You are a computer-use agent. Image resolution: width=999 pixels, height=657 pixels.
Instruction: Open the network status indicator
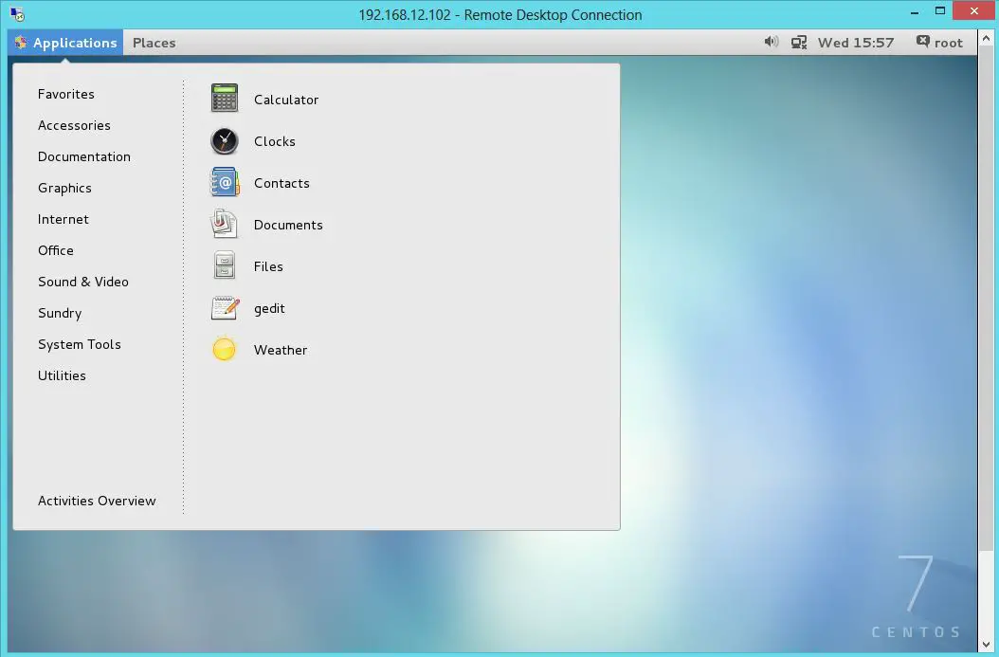pyautogui.click(x=798, y=42)
